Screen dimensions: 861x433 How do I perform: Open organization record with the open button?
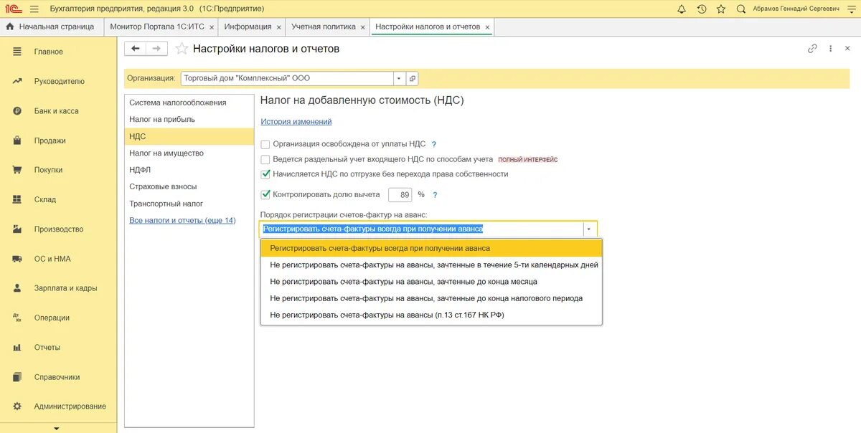(x=412, y=78)
